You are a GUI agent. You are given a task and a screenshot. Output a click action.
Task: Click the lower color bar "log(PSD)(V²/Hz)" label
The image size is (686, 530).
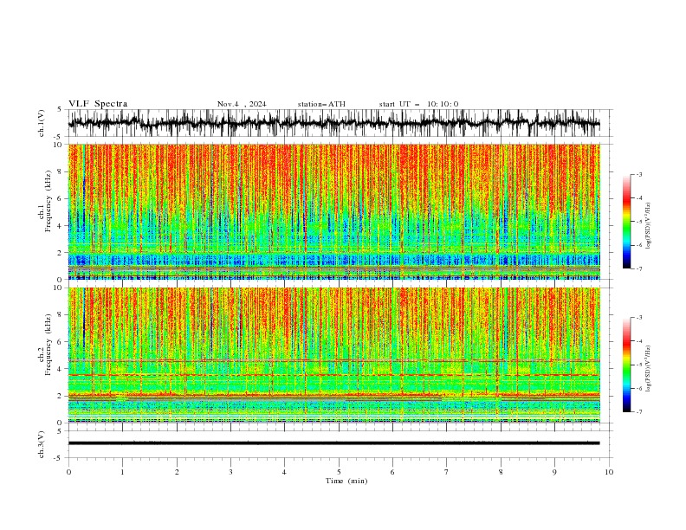[x=649, y=369]
